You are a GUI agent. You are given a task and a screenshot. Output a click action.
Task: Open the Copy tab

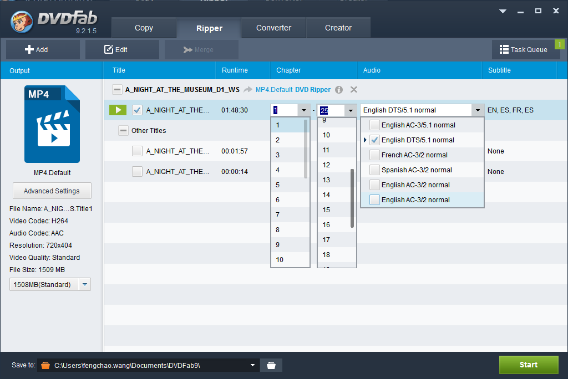click(144, 28)
